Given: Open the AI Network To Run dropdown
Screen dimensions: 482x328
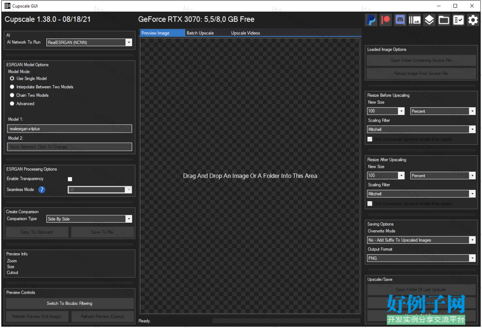Looking at the screenshot, I should tap(89, 42).
